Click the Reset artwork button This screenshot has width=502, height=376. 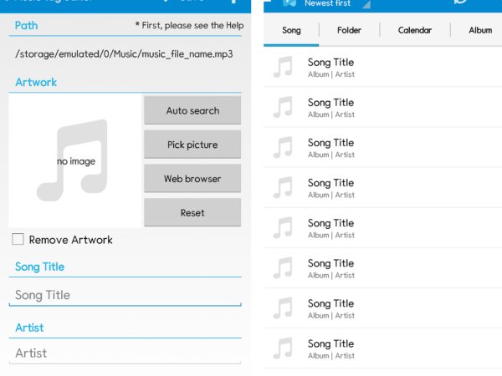point(192,212)
